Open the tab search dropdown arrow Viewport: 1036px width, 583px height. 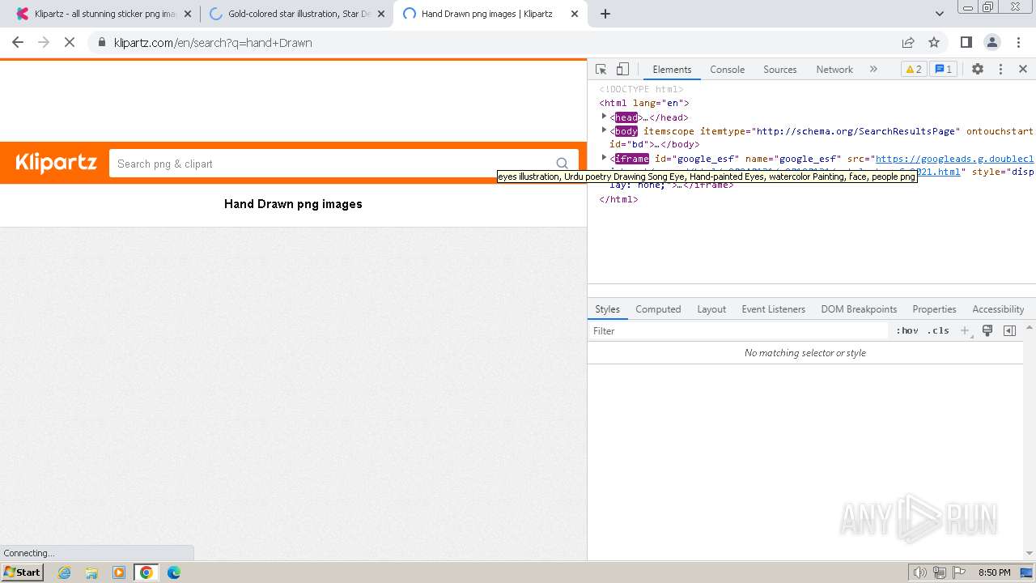pyautogui.click(x=940, y=14)
